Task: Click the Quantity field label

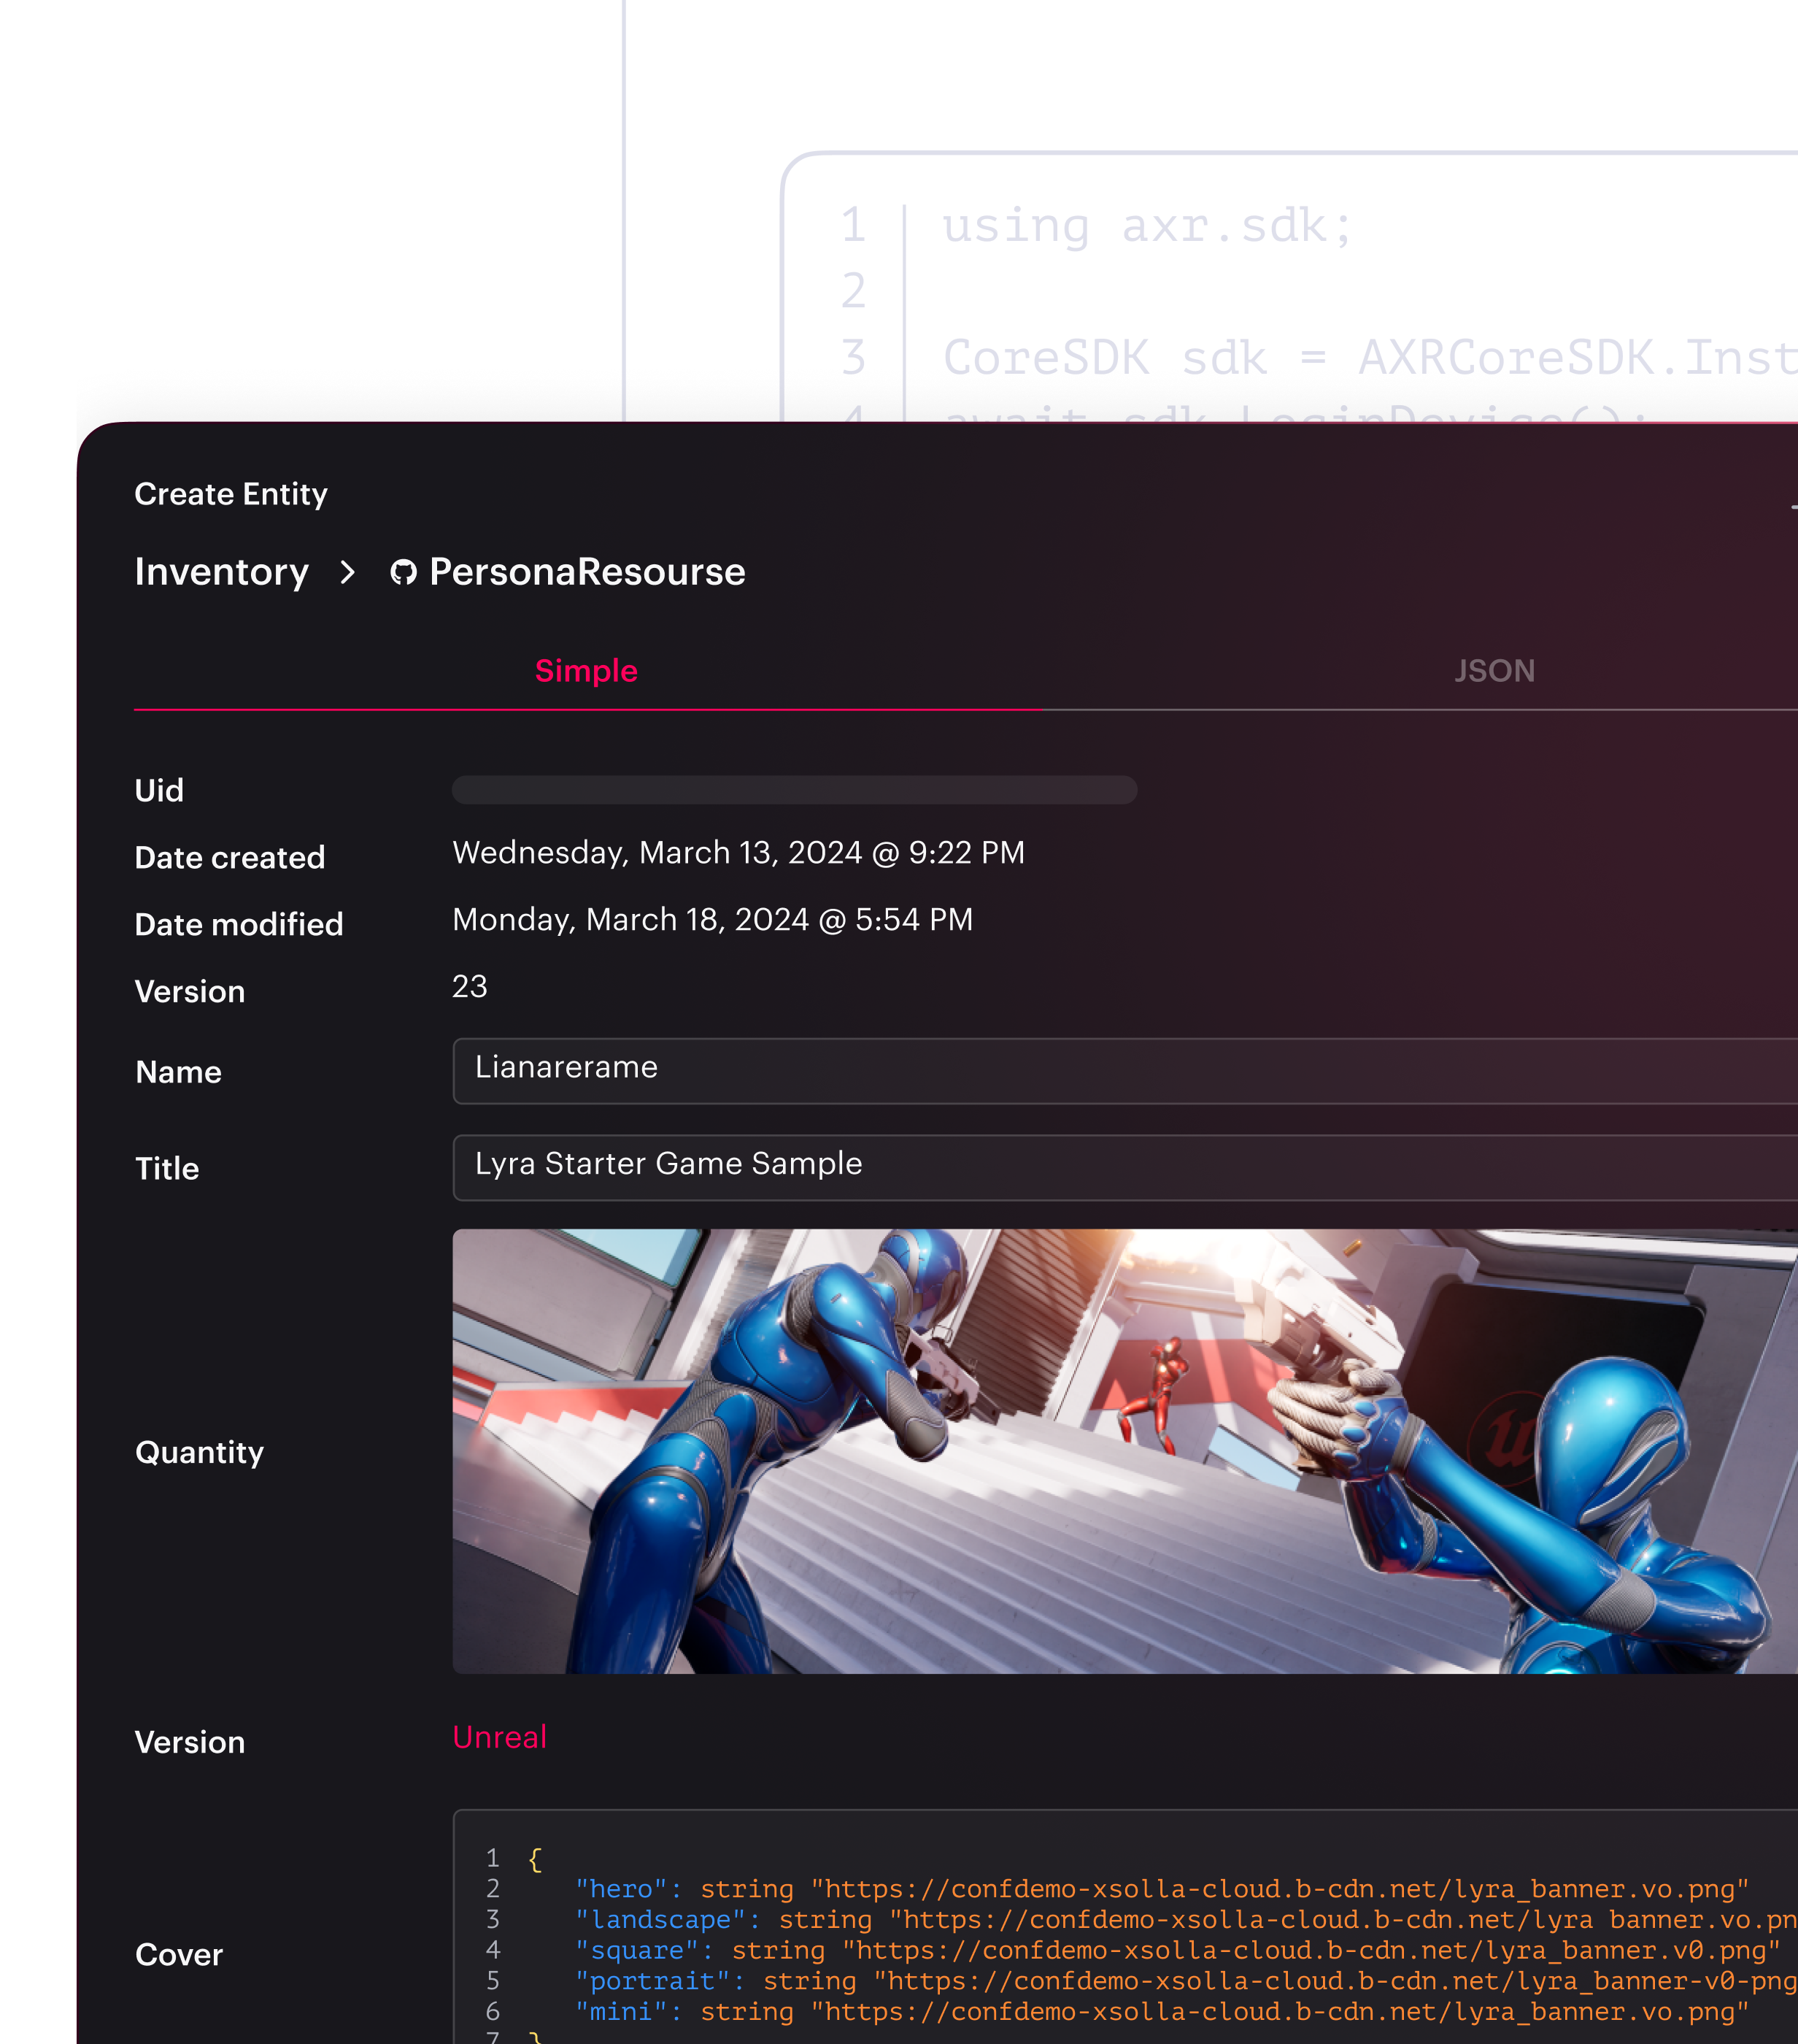Action: pyautogui.click(x=200, y=1452)
